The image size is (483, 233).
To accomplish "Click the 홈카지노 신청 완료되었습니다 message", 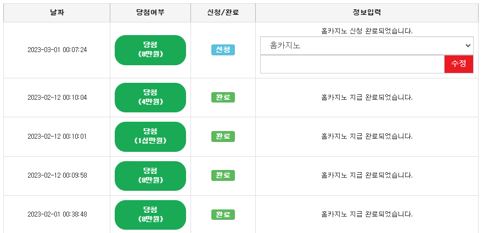I will tap(367, 31).
